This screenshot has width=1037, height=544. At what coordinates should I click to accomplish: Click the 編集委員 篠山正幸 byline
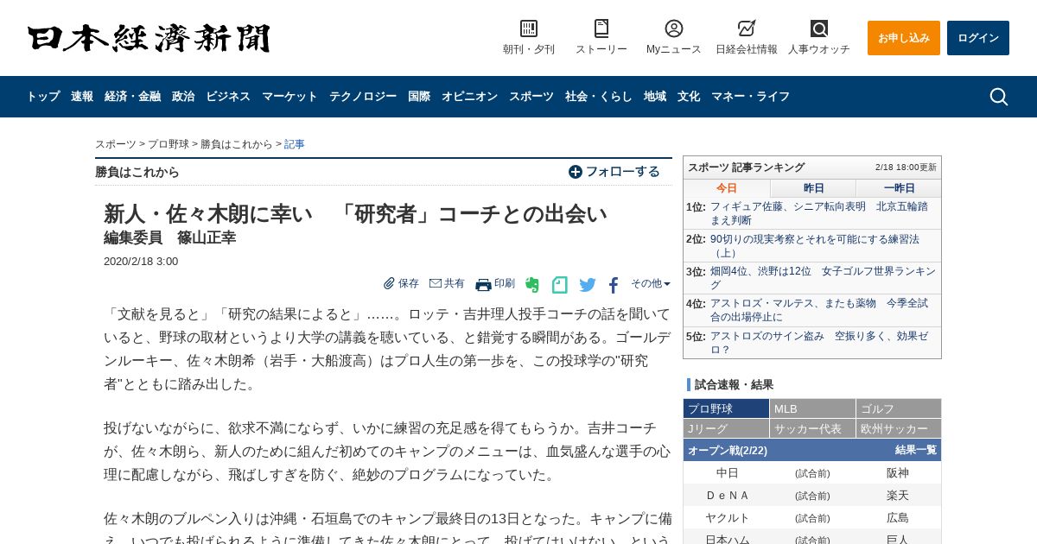pos(169,238)
